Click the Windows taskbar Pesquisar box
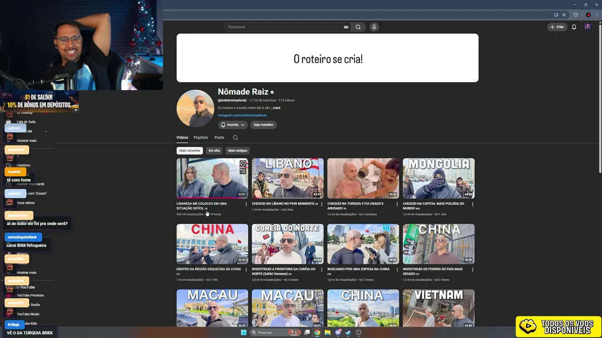The width and height of the screenshot is (602, 338). tap(275, 332)
